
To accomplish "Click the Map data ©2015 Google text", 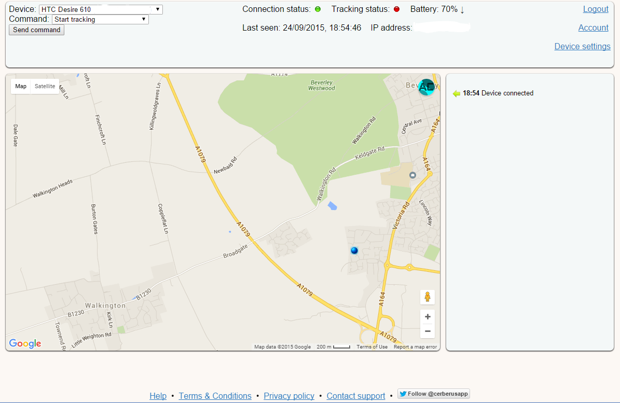I will click(x=282, y=347).
